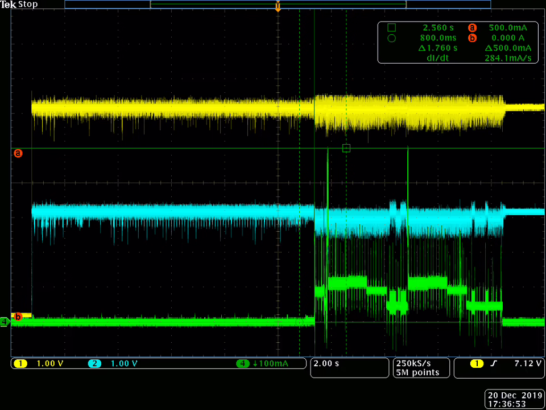Screen dimensions: 546x410
Task: Select horizontal cursor a marker on left edge
Action: (18, 153)
